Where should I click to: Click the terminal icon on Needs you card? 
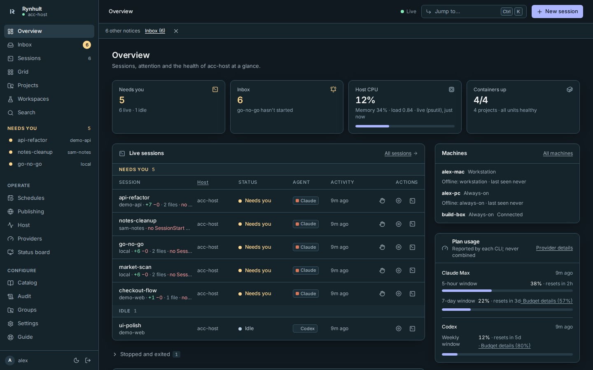(x=215, y=89)
